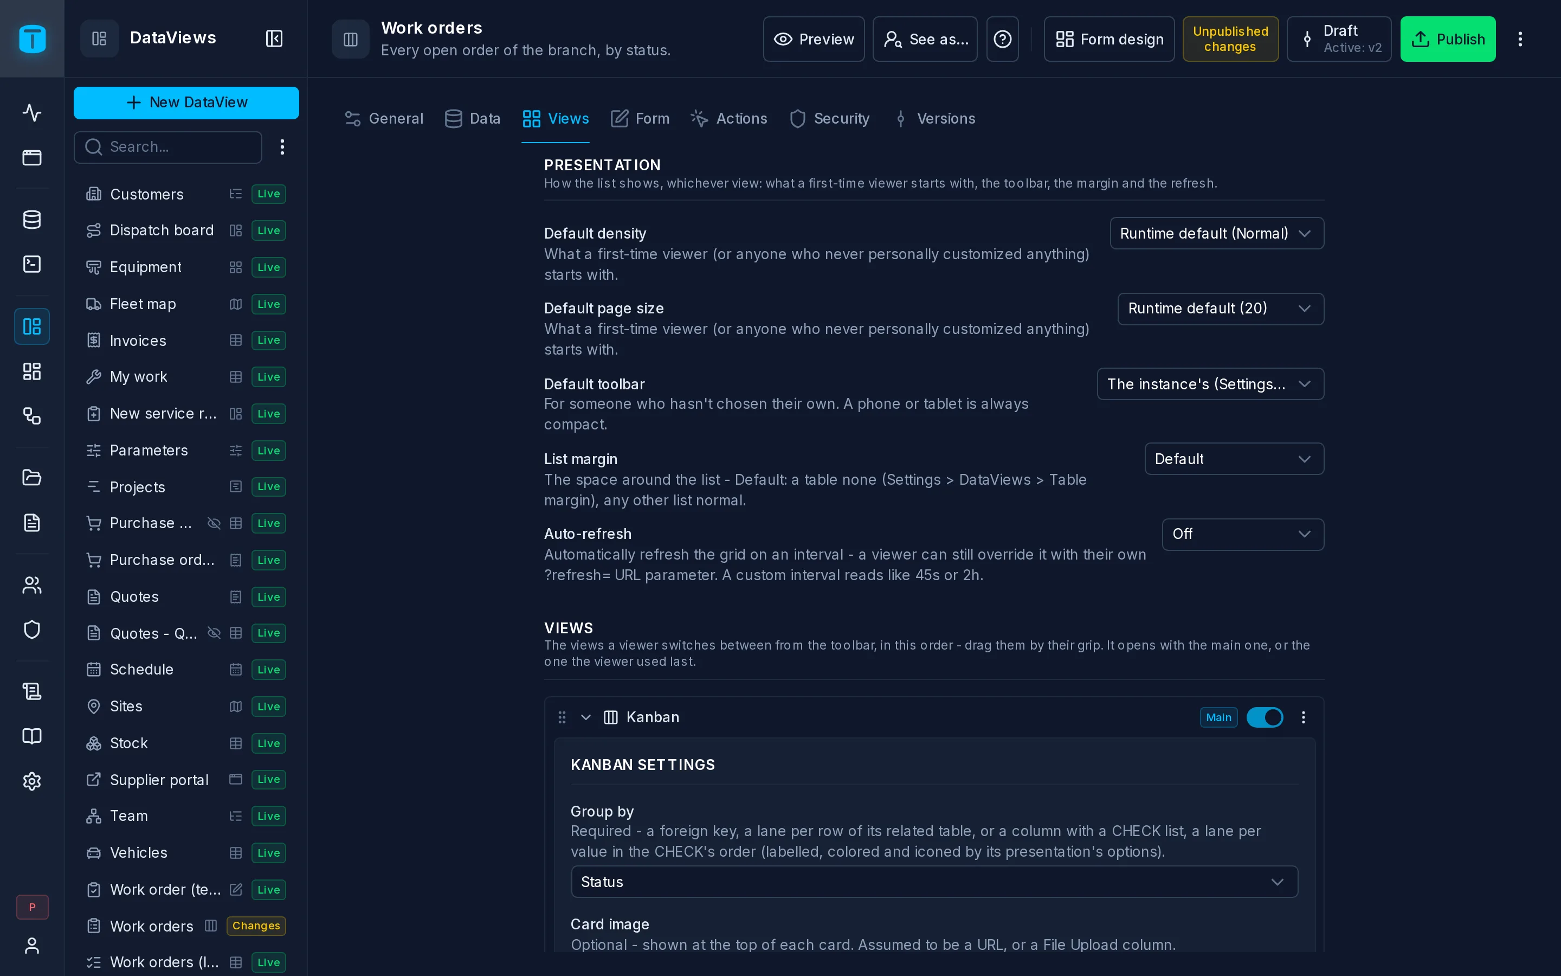Open the Parameters DataView
The image size is (1561, 976).
[x=186, y=451]
